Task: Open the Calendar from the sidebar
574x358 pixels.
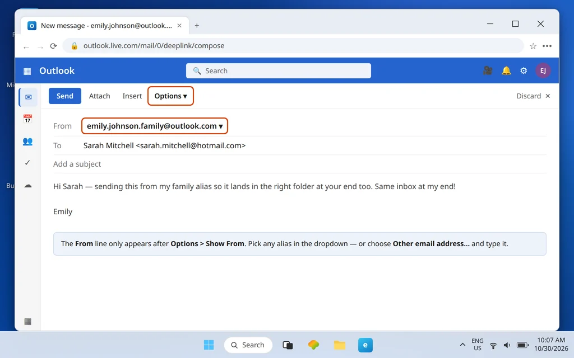Action: pyautogui.click(x=27, y=119)
